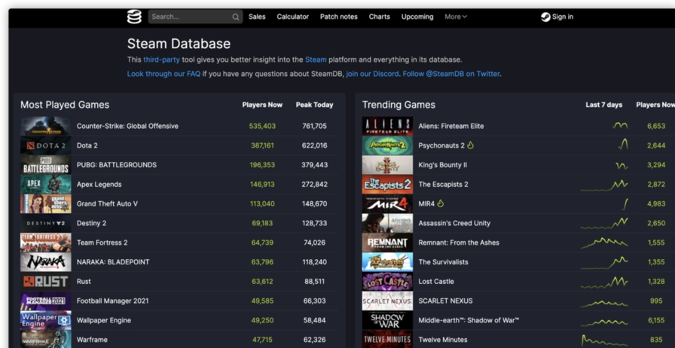This screenshot has height=348, width=675.
Task: Click the MIR4 thumbnail image
Action: (x=387, y=203)
